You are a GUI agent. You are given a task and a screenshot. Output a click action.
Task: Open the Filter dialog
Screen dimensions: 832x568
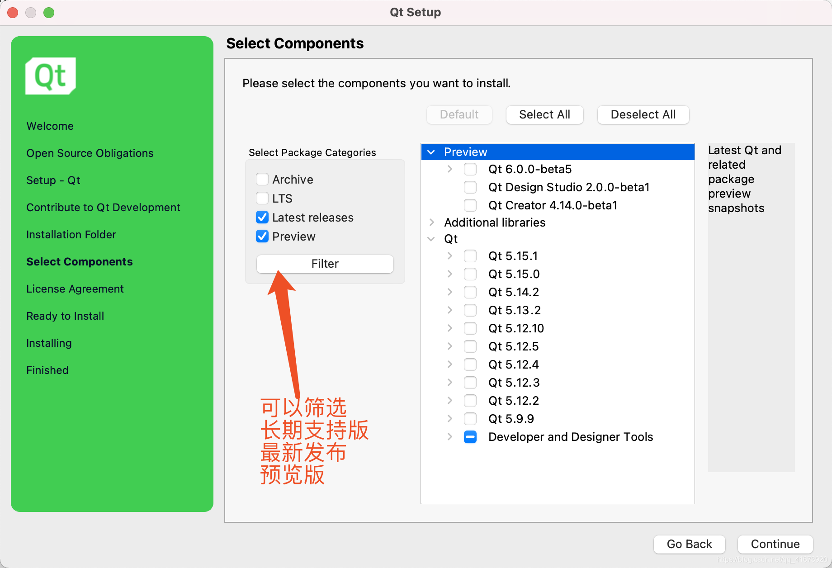tap(325, 264)
